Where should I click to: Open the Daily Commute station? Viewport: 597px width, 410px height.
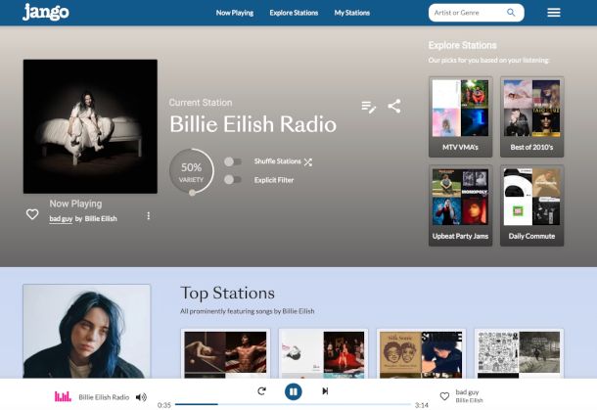point(531,205)
